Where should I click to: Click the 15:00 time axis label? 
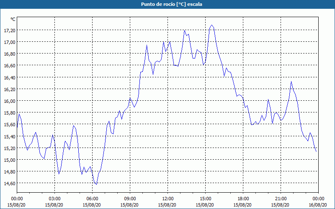pyautogui.click(x=205, y=199)
